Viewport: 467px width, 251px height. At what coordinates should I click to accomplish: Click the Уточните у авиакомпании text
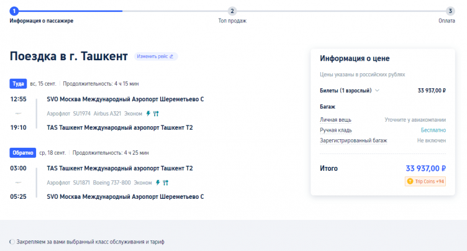[x=415, y=120]
